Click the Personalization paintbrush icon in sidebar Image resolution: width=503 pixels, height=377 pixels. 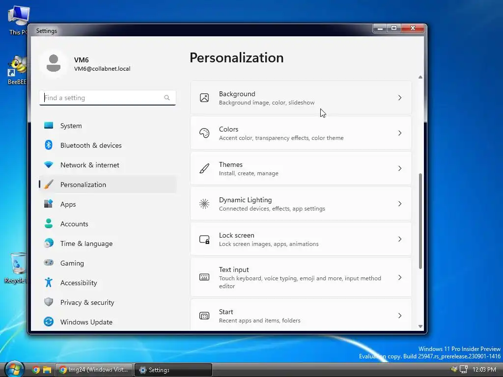[49, 185]
